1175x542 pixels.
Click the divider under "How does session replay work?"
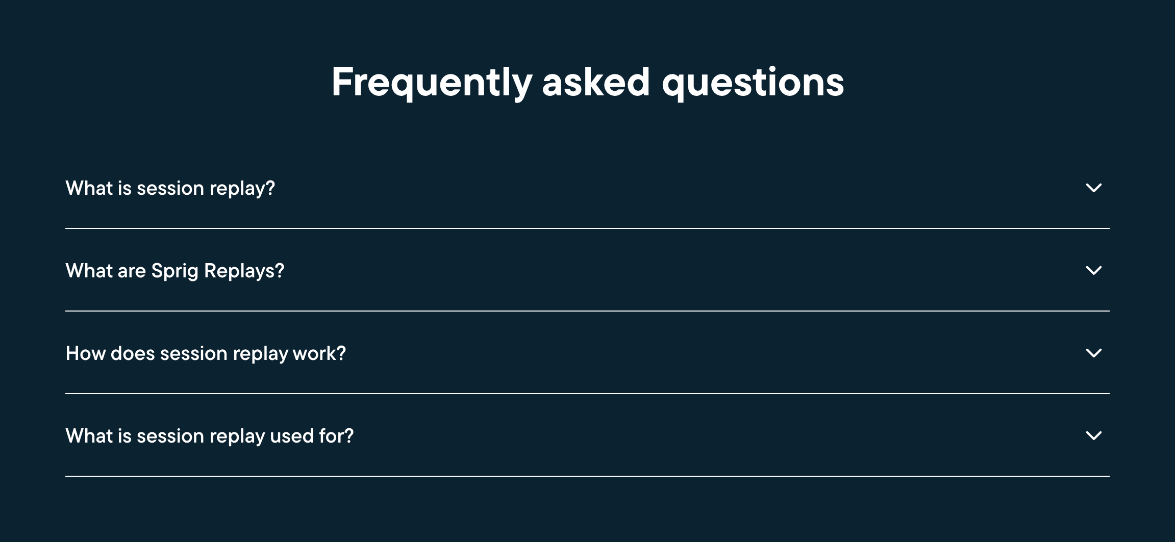[587, 394]
